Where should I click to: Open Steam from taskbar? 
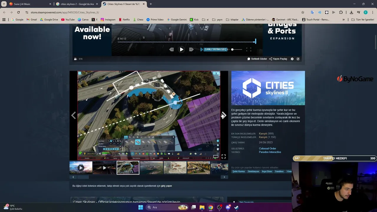[x=237, y=207]
